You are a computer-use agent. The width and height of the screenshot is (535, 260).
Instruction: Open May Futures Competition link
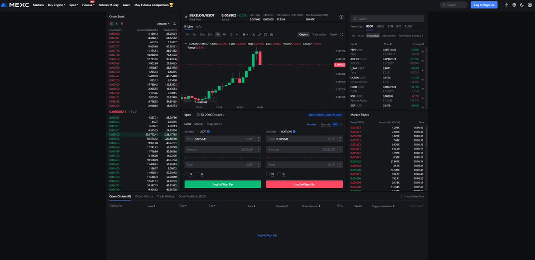(x=154, y=5)
